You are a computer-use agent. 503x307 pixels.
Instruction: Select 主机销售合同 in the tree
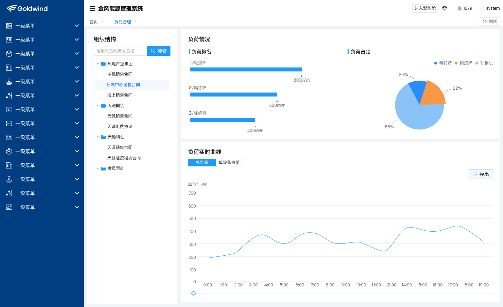point(120,74)
